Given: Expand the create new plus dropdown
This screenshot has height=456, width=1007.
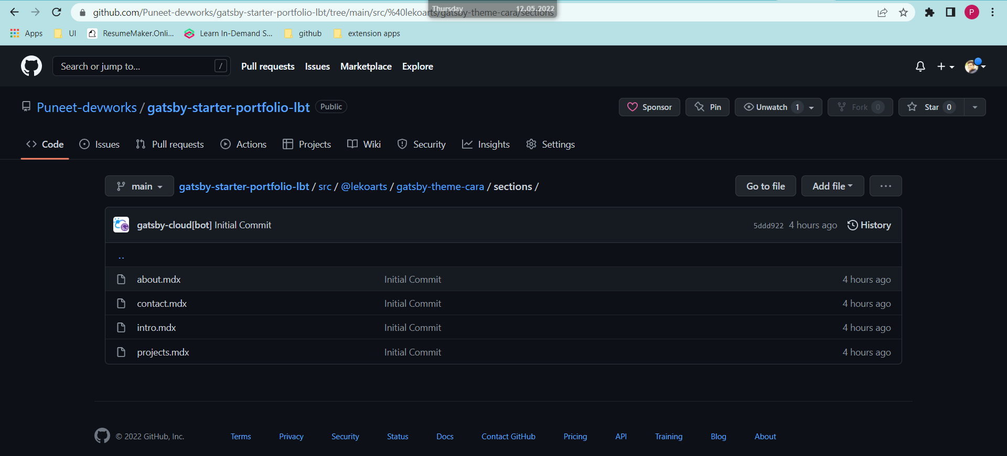Looking at the screenshot, I should (946, 66).
